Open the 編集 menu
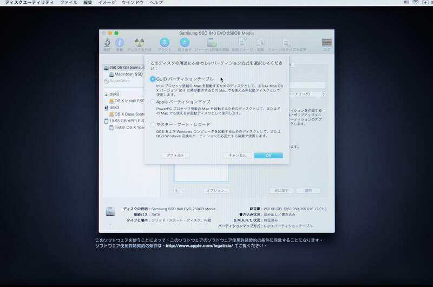 click(88, 3)
